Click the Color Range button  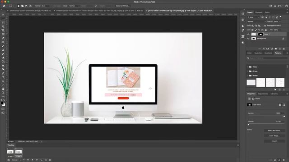(x=275, y=136)
